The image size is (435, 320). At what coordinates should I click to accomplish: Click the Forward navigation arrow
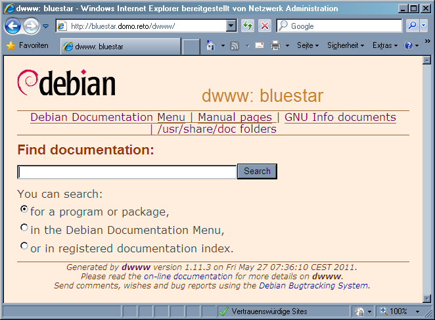tap(31, 26)
